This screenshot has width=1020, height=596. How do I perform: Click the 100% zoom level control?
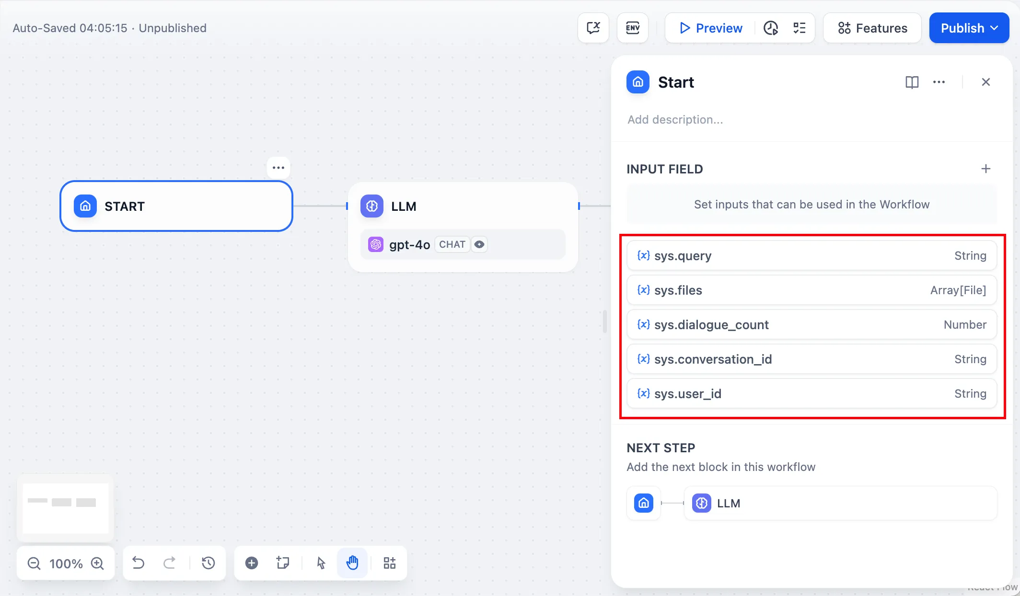click(x=66, y=563)
